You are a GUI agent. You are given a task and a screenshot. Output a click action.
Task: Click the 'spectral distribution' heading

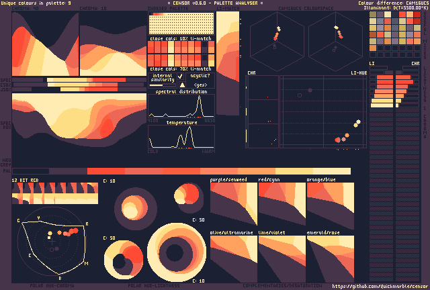(x=181, y=91)
